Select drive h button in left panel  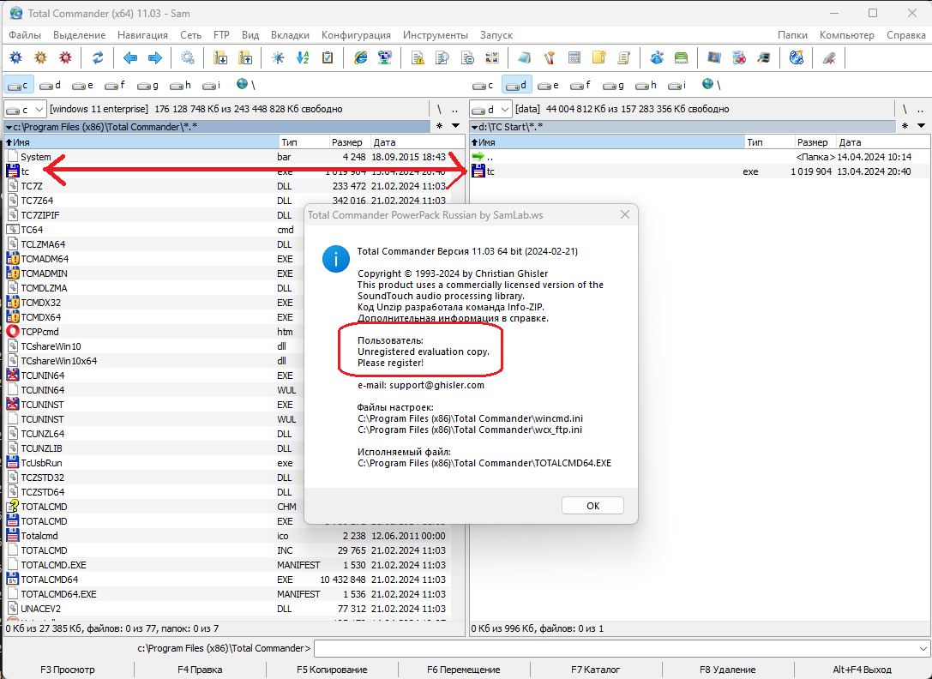click(x=180, y=85)
